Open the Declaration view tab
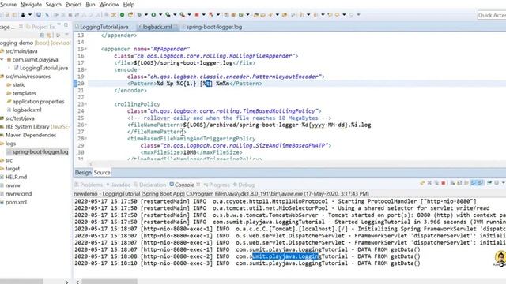This screenshot has height=284, width=506. [149, 185]
